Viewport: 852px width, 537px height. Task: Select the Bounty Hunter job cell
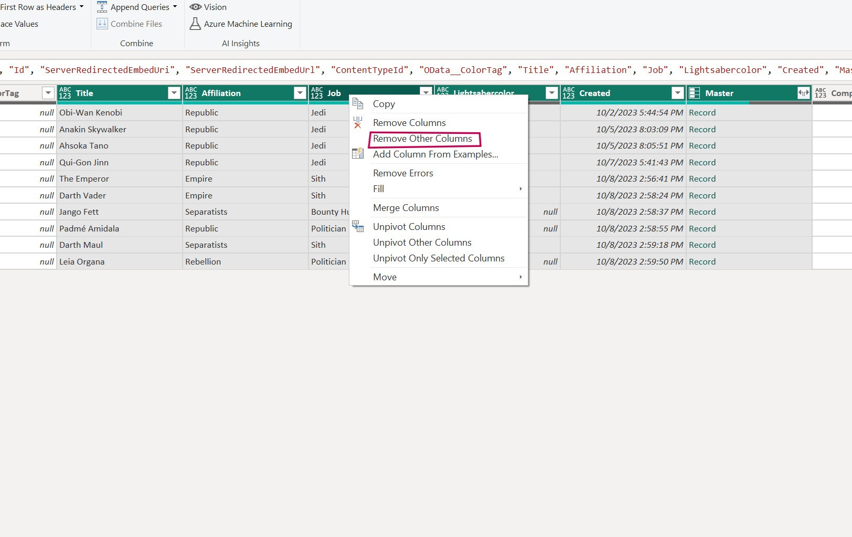(x=330, y=212)
